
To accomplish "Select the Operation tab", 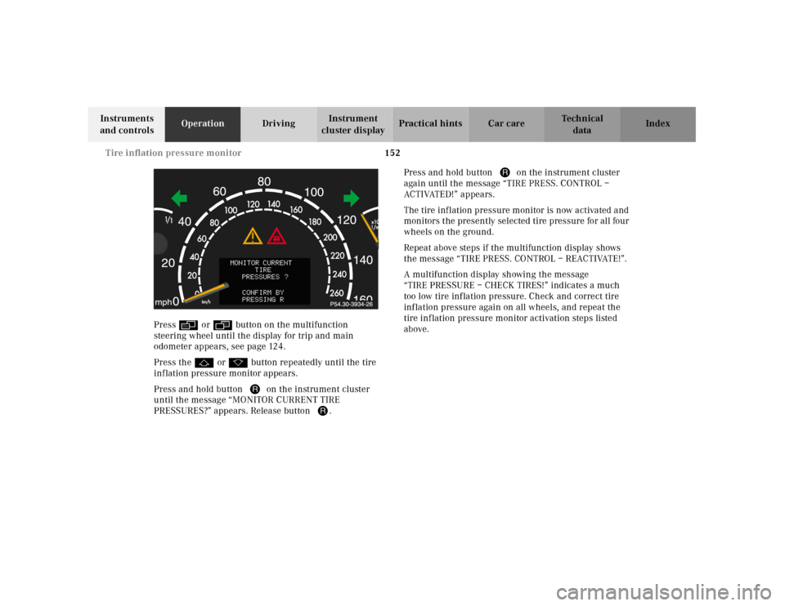I will [203, 124].
